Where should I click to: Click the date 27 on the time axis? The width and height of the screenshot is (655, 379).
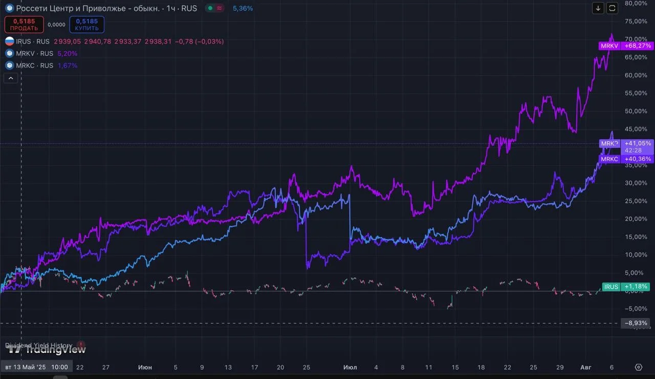[106, 367]
